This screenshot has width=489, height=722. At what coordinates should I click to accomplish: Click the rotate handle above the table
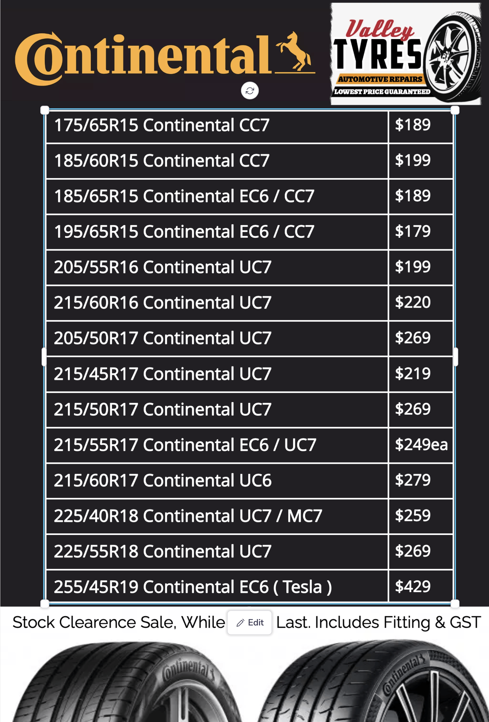250,91
